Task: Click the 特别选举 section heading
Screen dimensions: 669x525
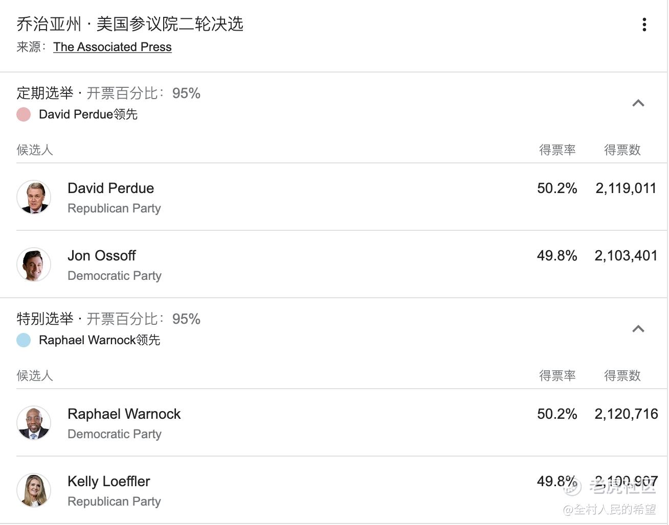Action: pos(45,319)
